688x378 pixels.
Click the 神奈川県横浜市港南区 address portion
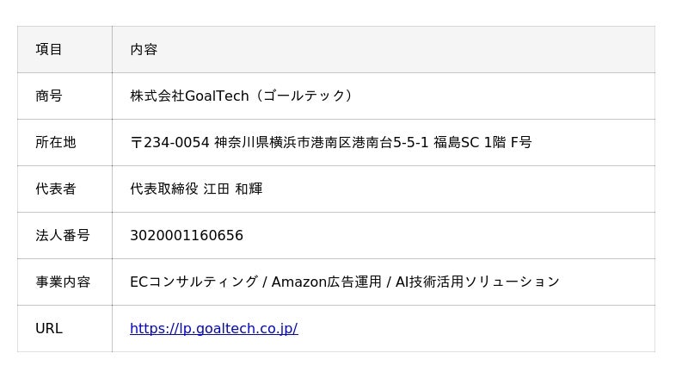283,142
